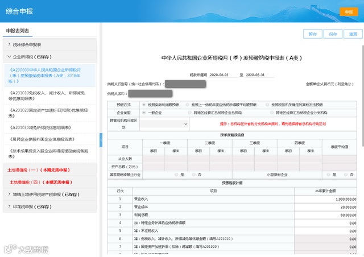
Task: Click the 暂存 button
Action: point(313,34)
